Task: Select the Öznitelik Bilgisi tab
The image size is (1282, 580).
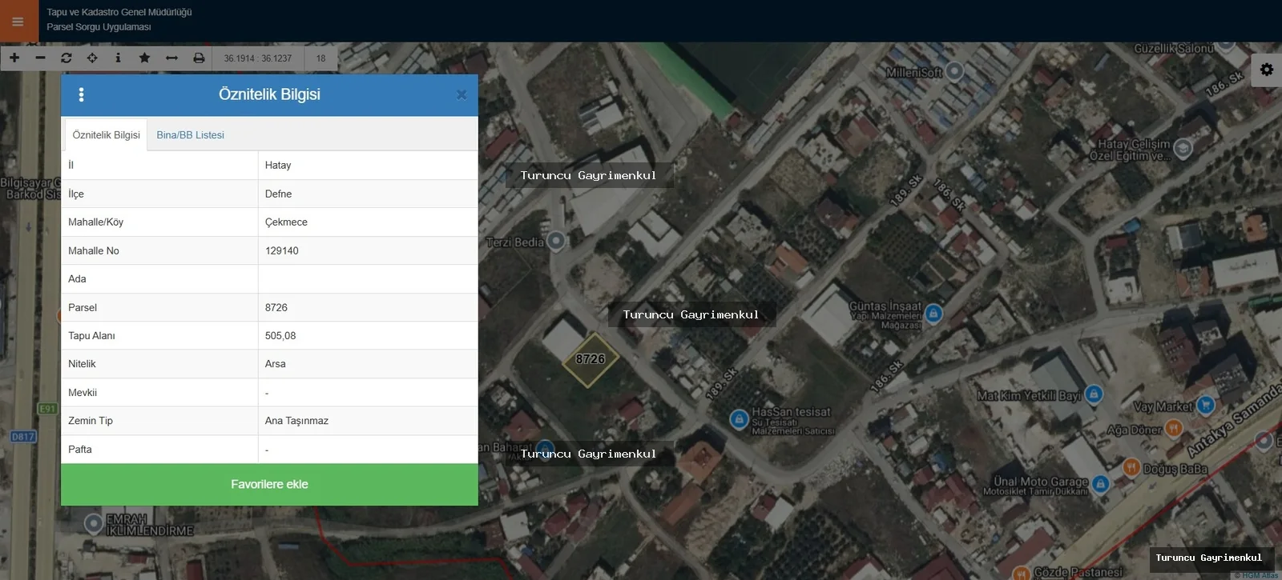Action: 106,135
